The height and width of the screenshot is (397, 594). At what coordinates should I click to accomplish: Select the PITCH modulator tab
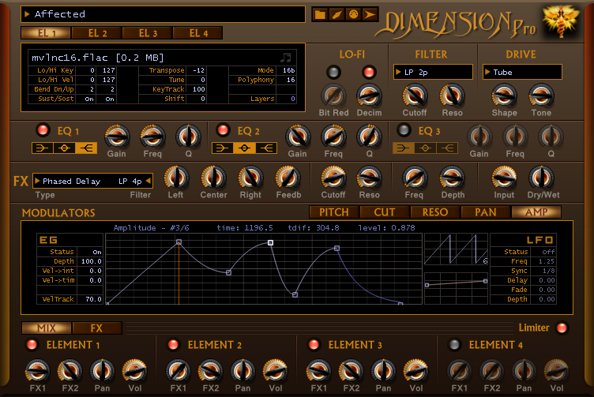click(334, 212)
